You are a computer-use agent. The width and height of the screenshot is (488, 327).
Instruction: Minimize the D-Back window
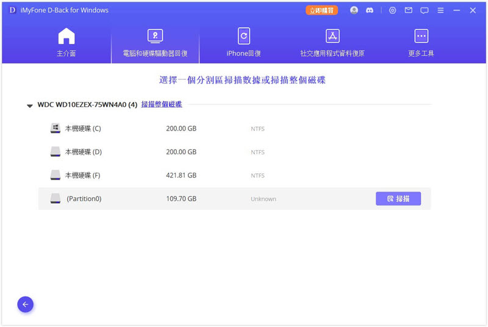pos(456,10)
